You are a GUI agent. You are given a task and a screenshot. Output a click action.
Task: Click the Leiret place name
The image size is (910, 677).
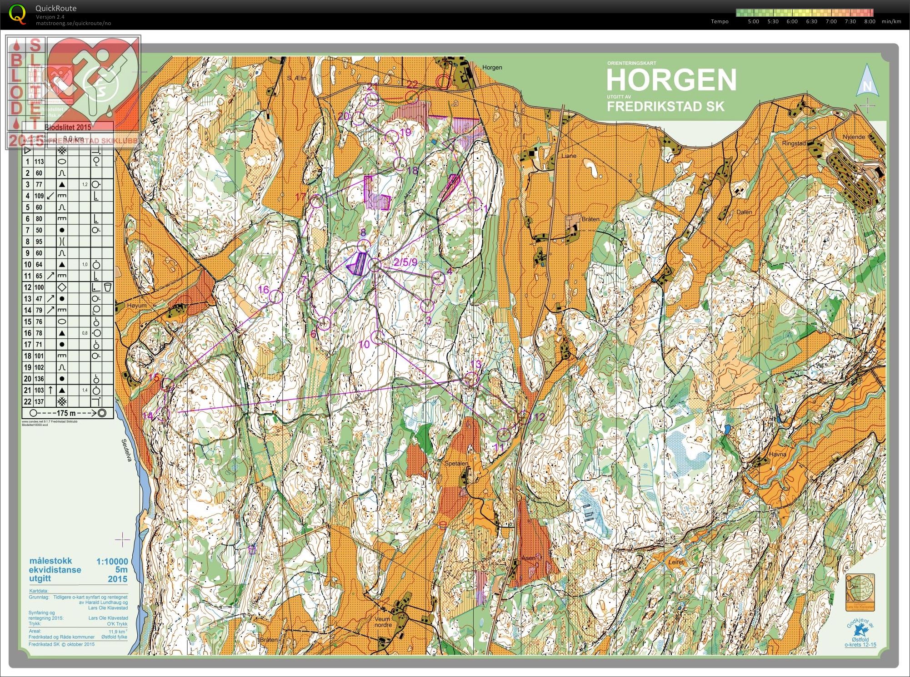pyautogui.click(x=676, y=562)
